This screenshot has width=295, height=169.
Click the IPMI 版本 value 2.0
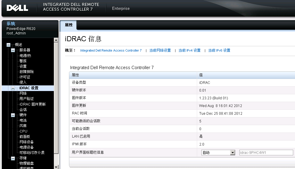click(202, 144)
